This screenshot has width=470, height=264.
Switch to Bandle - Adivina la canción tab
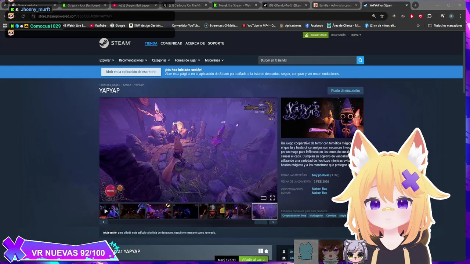[335, 5]
